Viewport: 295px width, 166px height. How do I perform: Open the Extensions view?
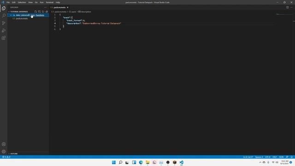pos(4,38)
